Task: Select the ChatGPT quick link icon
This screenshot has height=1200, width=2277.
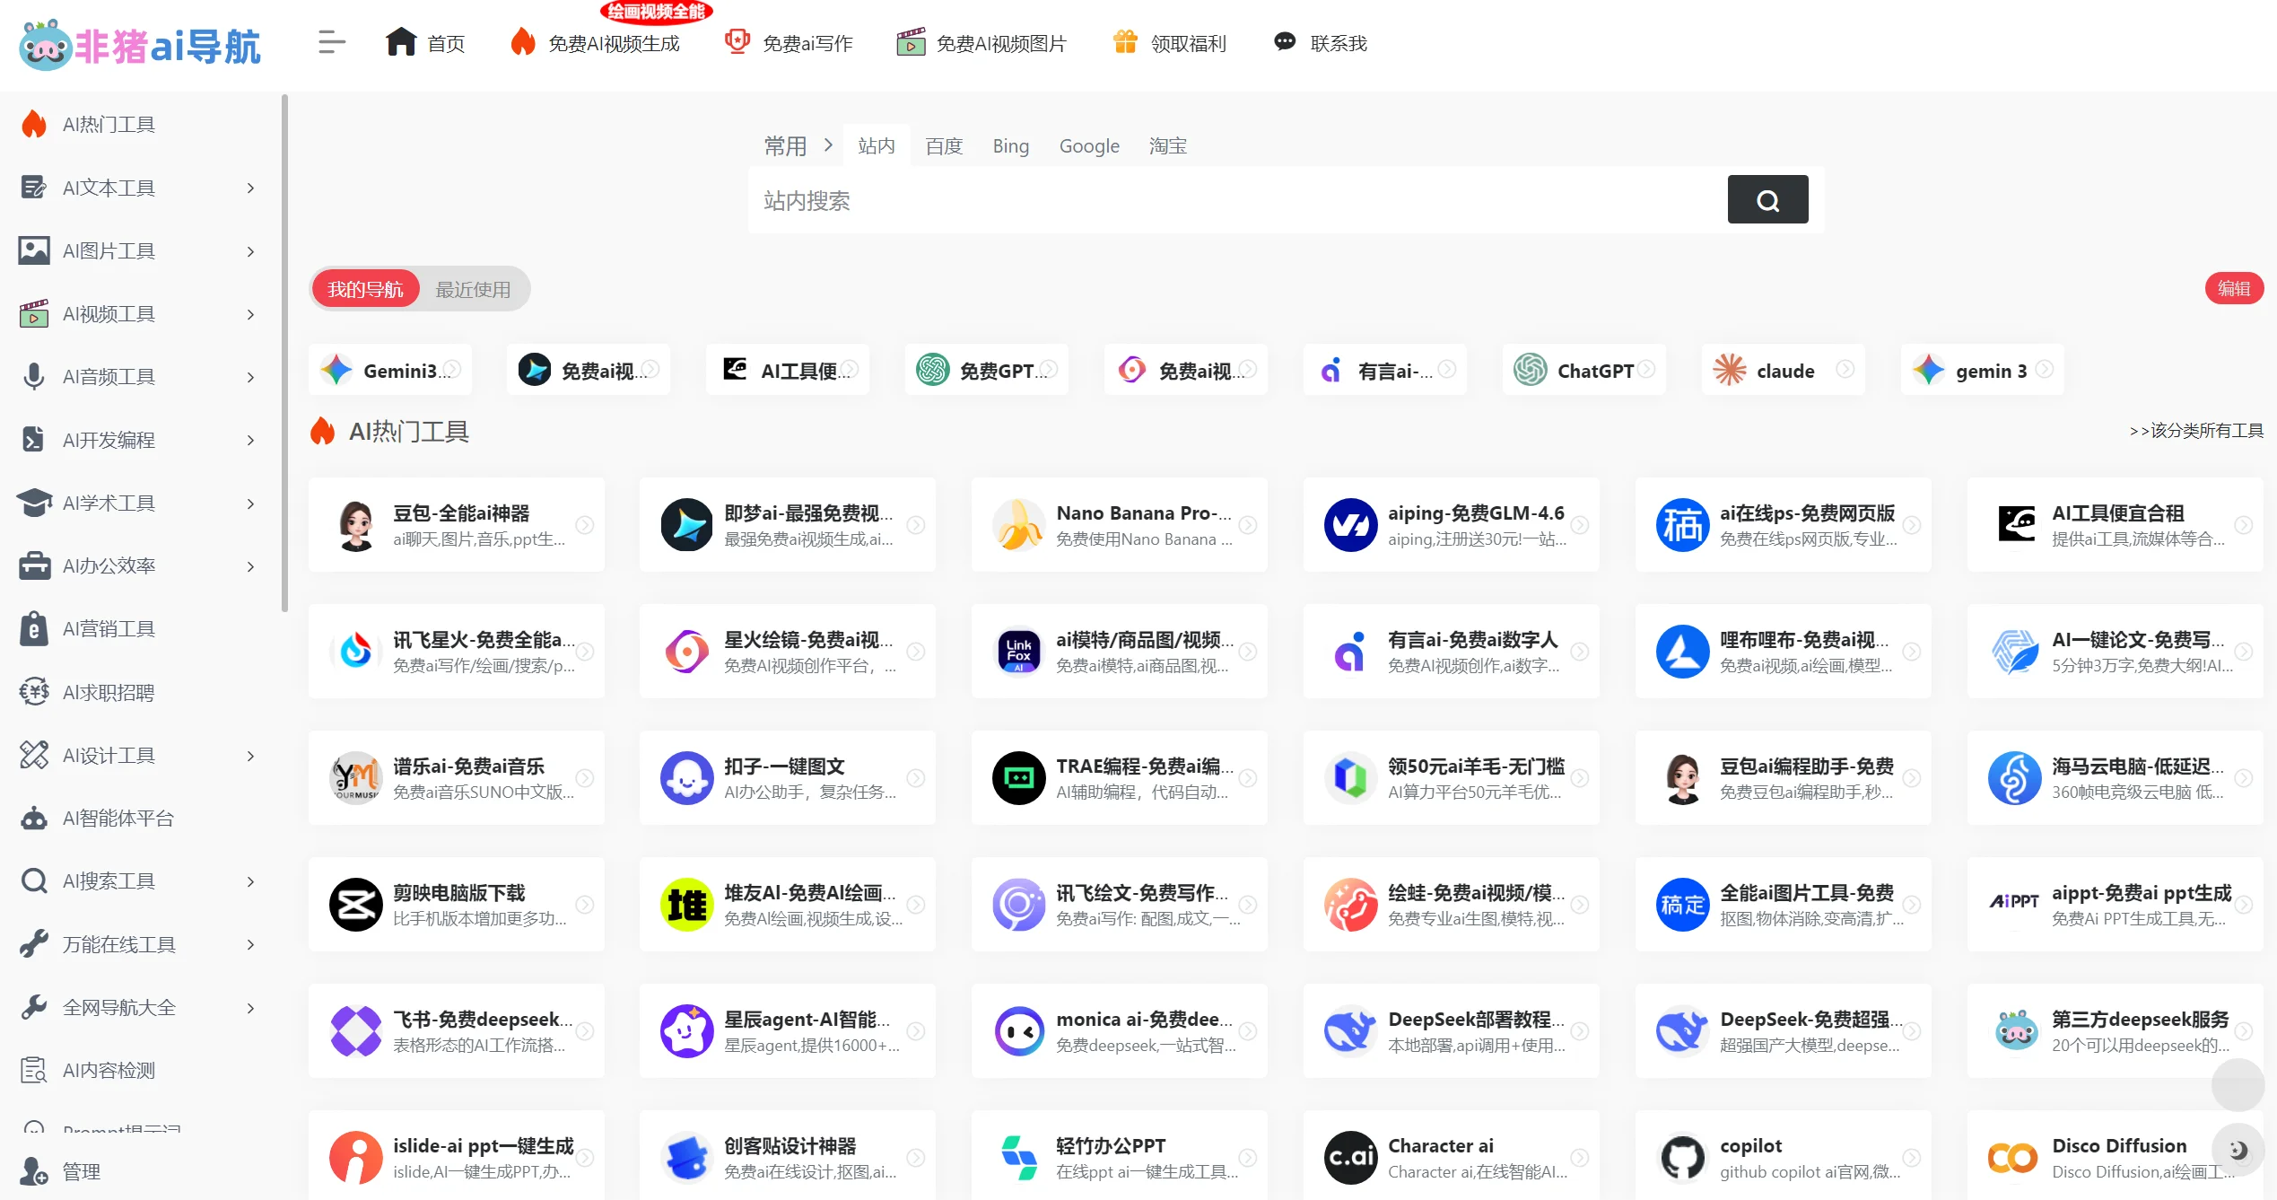Action: [x=1531, y=369]
